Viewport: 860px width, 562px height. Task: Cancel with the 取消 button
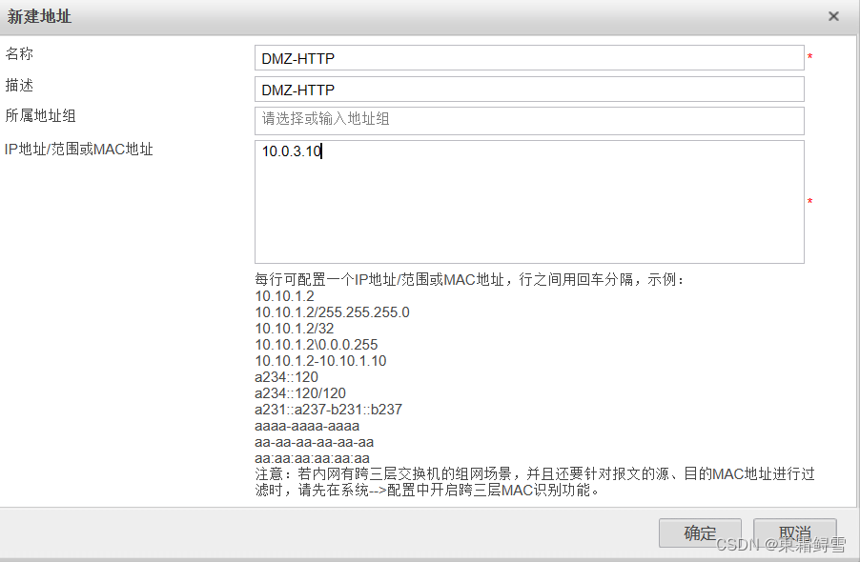pos(795,533)
